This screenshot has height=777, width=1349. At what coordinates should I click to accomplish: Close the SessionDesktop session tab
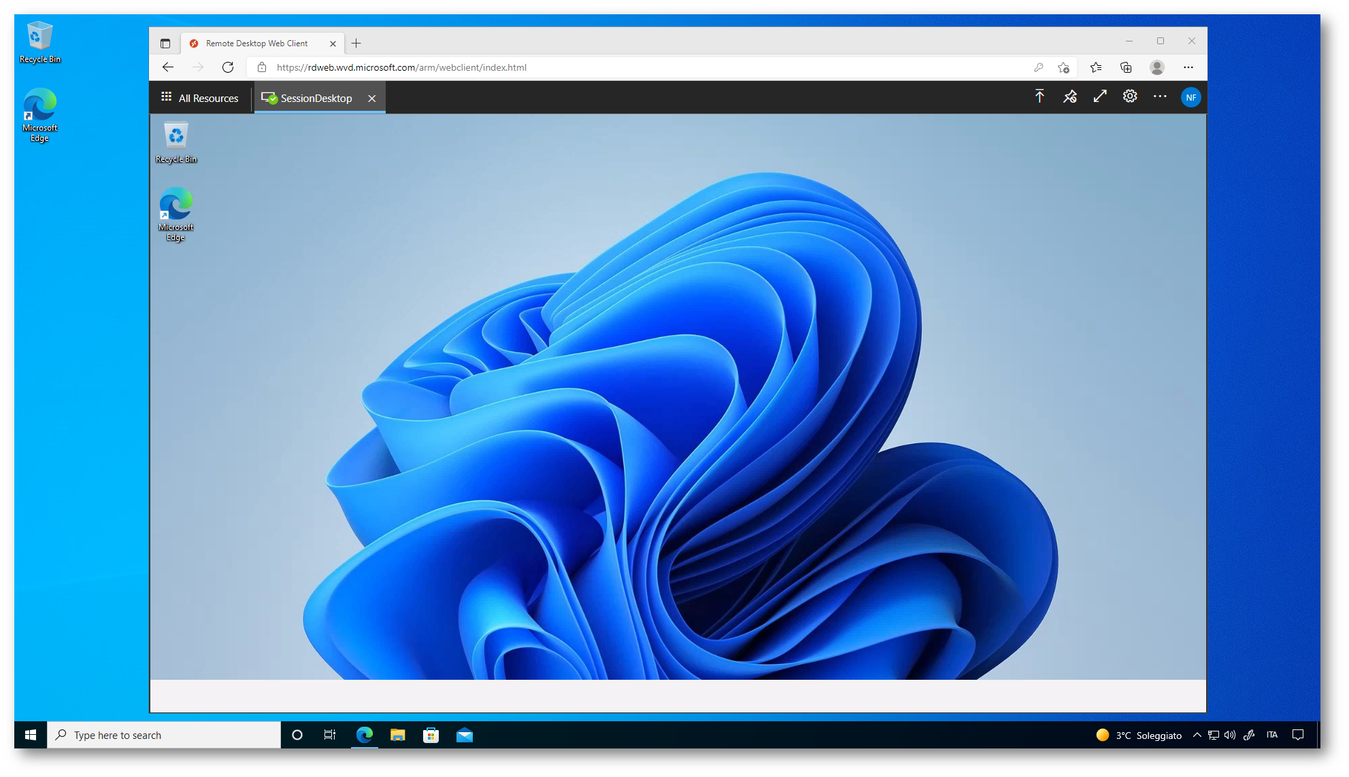pyautogui.click(x=372, y=99)
